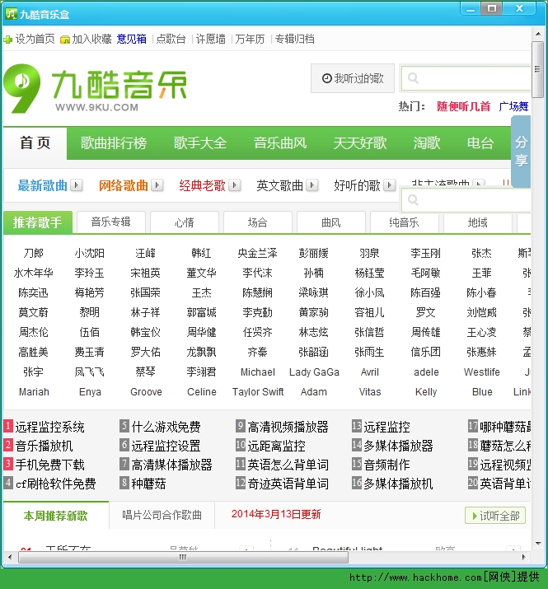548x589 pixels.
Task: Select 纯音乐 tab
Action: (404, 222)
